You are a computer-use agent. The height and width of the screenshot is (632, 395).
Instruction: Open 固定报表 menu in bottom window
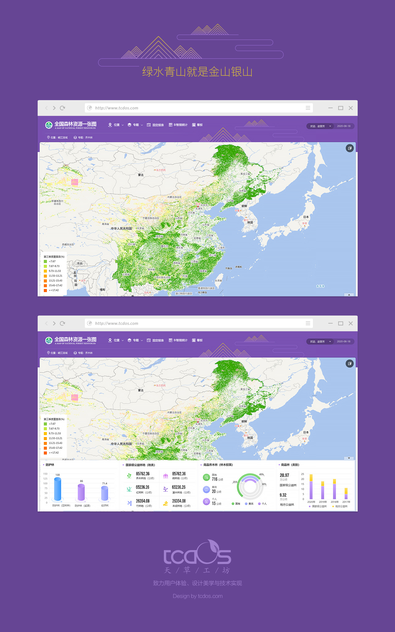[x=155, y=340]
